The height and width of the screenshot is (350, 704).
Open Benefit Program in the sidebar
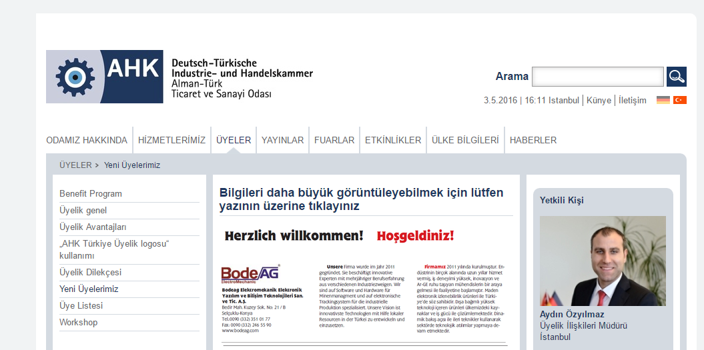(91, 194)
